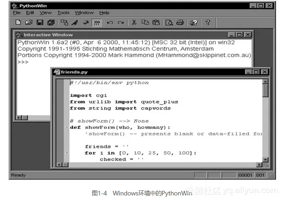Click the Help Index toolbar icon
The image size is (283, 200).
[x=194, y=22]
